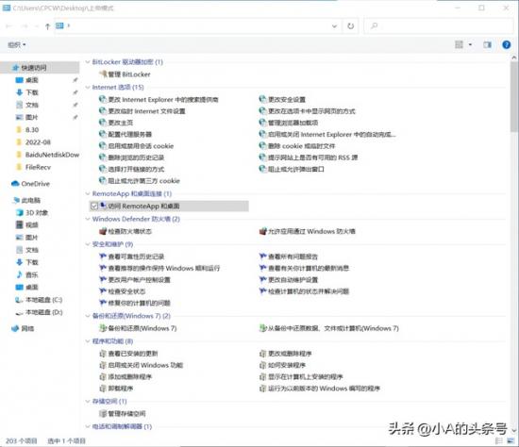This screenshot has height=447, width=519.
Task: Open 更改安全设置 entry
Action: point(282,99)
